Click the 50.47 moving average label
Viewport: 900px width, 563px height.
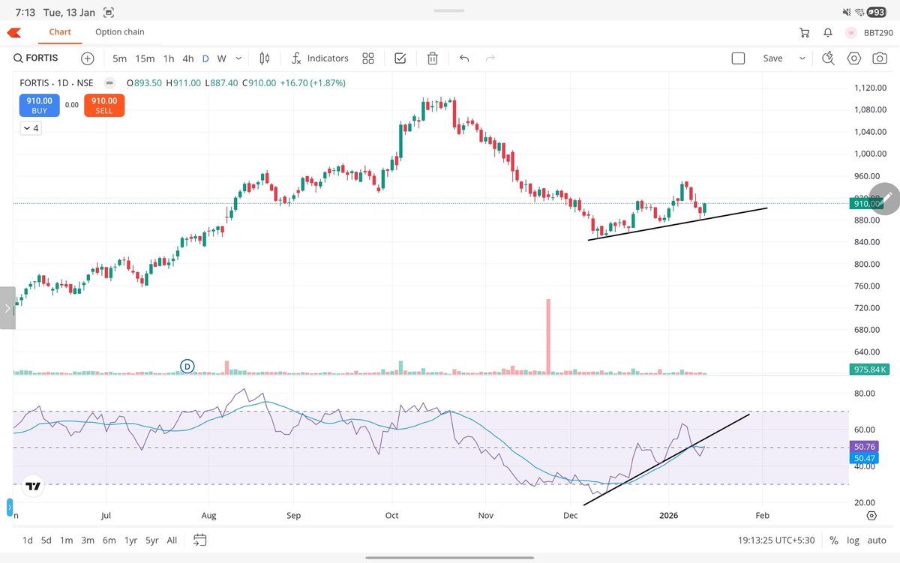click(865, 457)
